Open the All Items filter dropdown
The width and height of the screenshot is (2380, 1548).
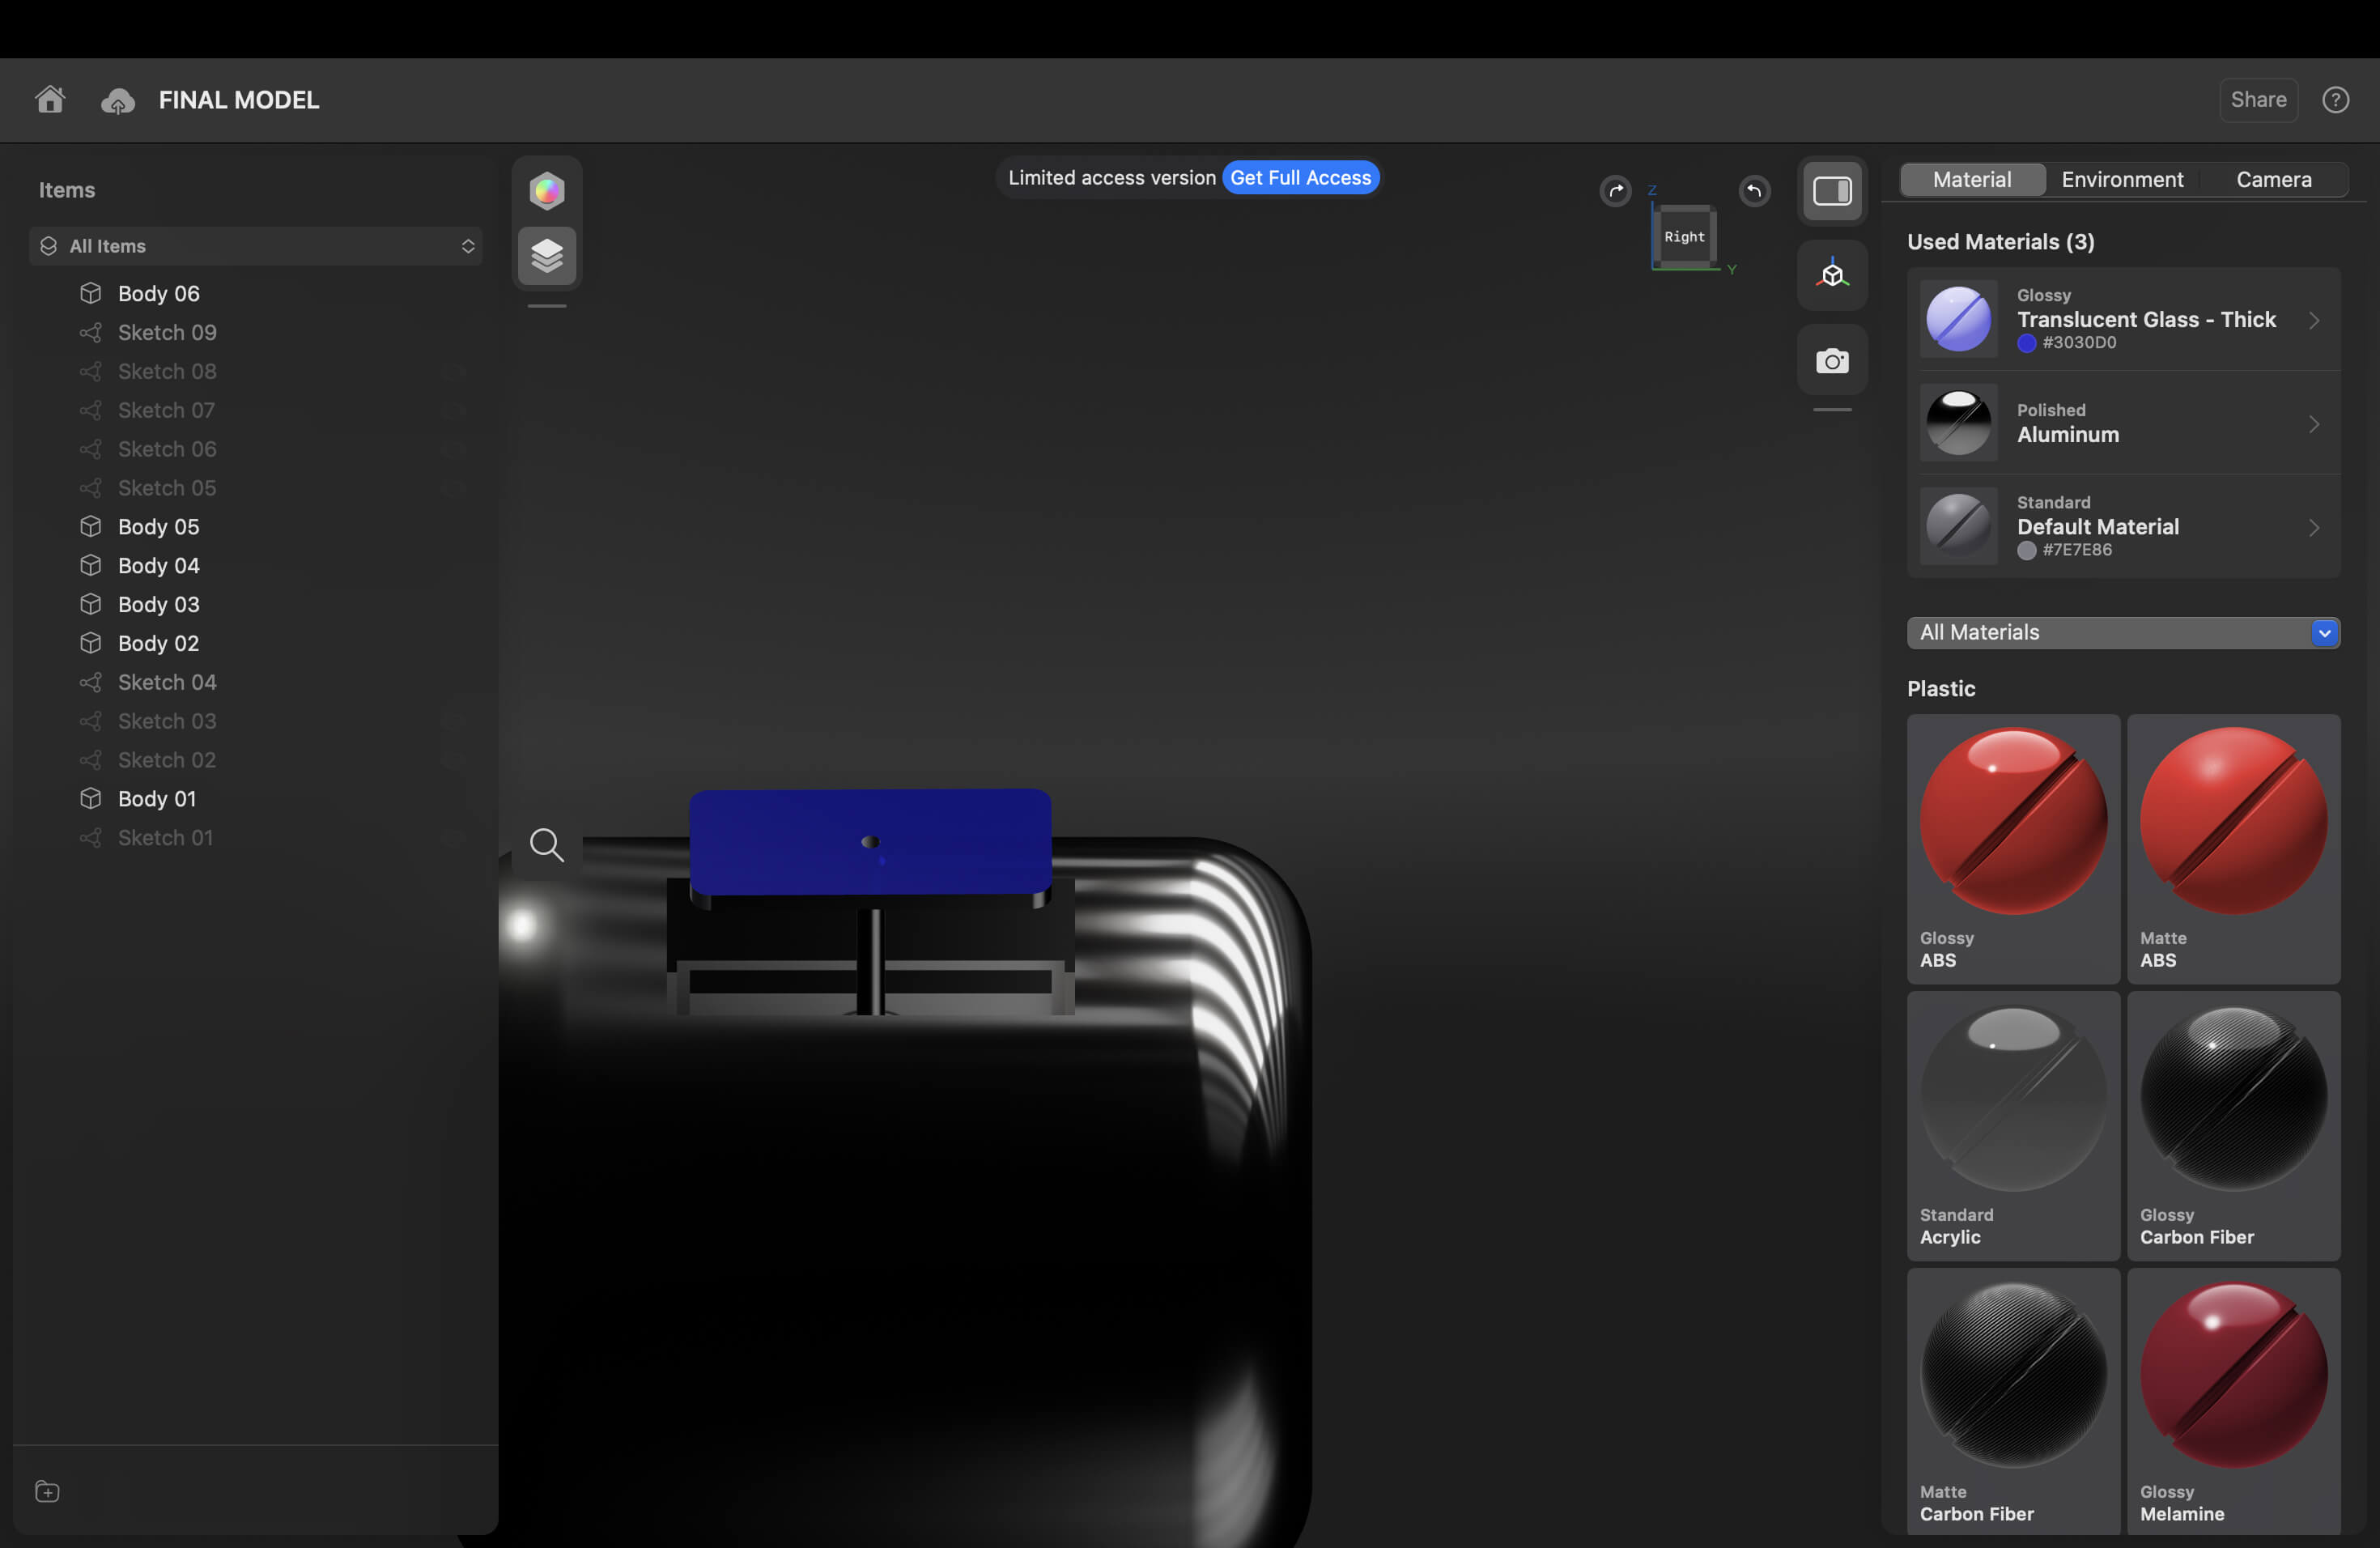pyautogui.click(x=256, y=246)
